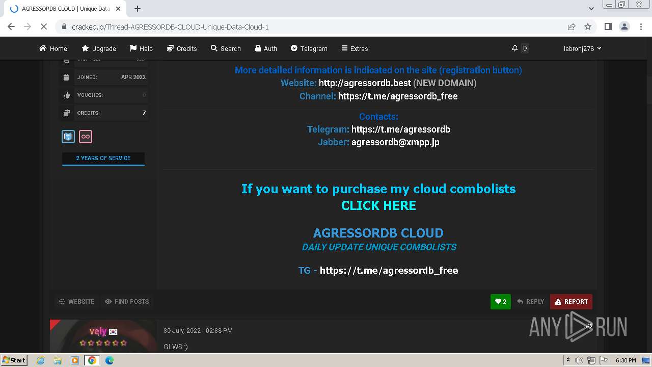This screenshot has width=652, height=367.
Task: Share this page icon in address bar
Action: point(572,27)
